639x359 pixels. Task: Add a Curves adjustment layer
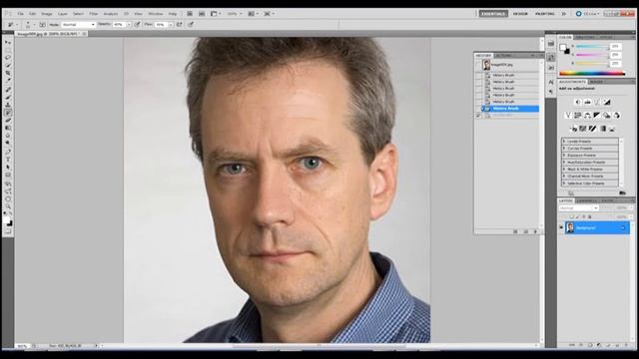click(x=597, y=102)
